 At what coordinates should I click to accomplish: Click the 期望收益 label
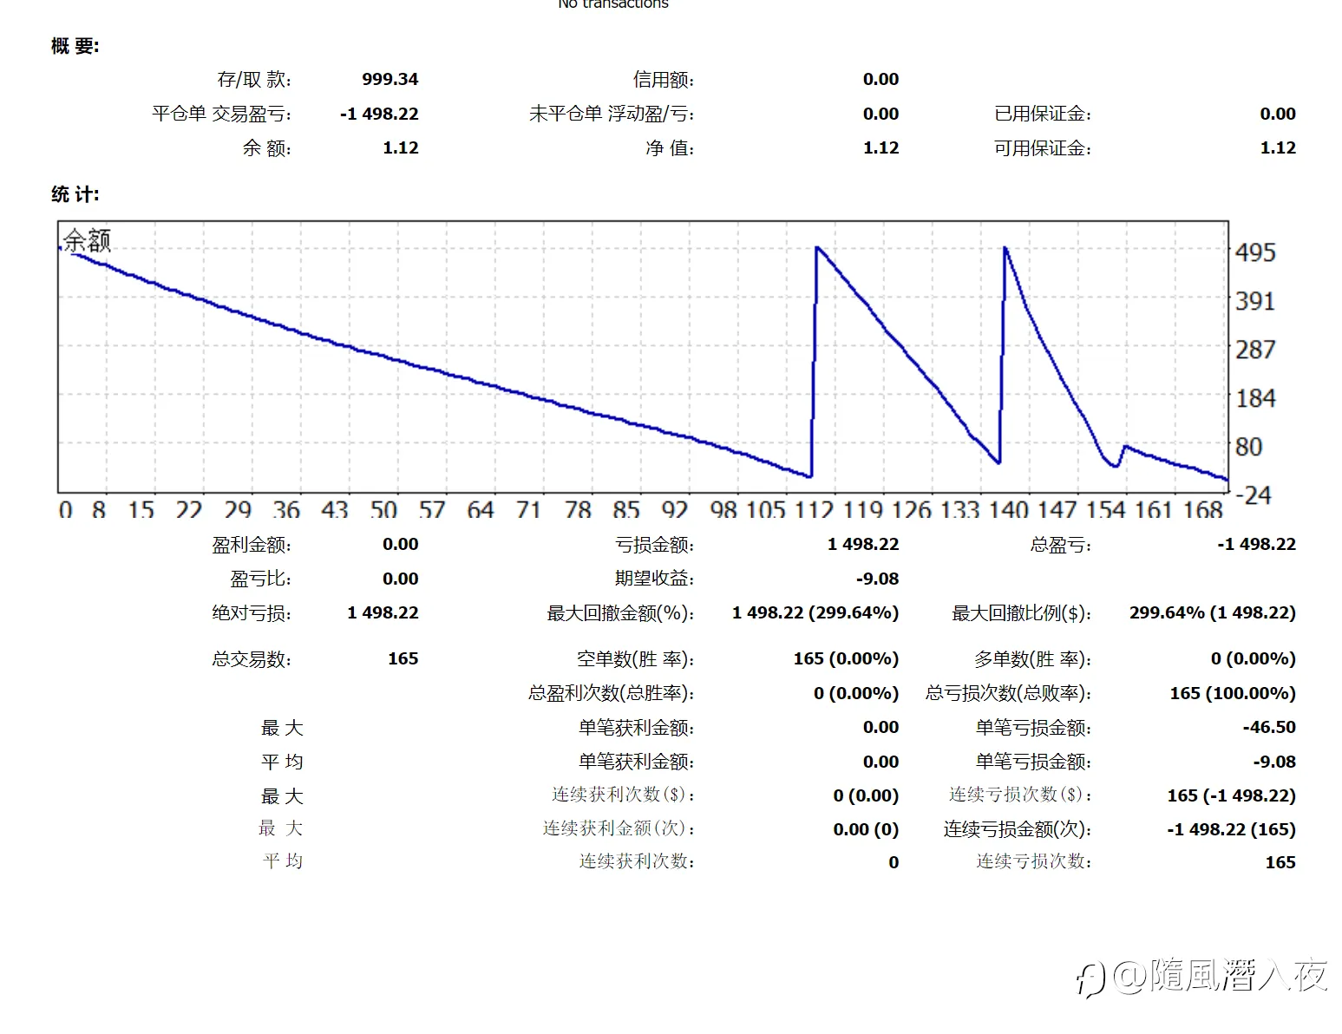(x=655, y=579)
